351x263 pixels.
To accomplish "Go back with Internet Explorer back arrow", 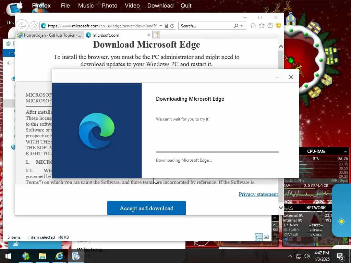I will pyautogui.click(x=22, y=26).
